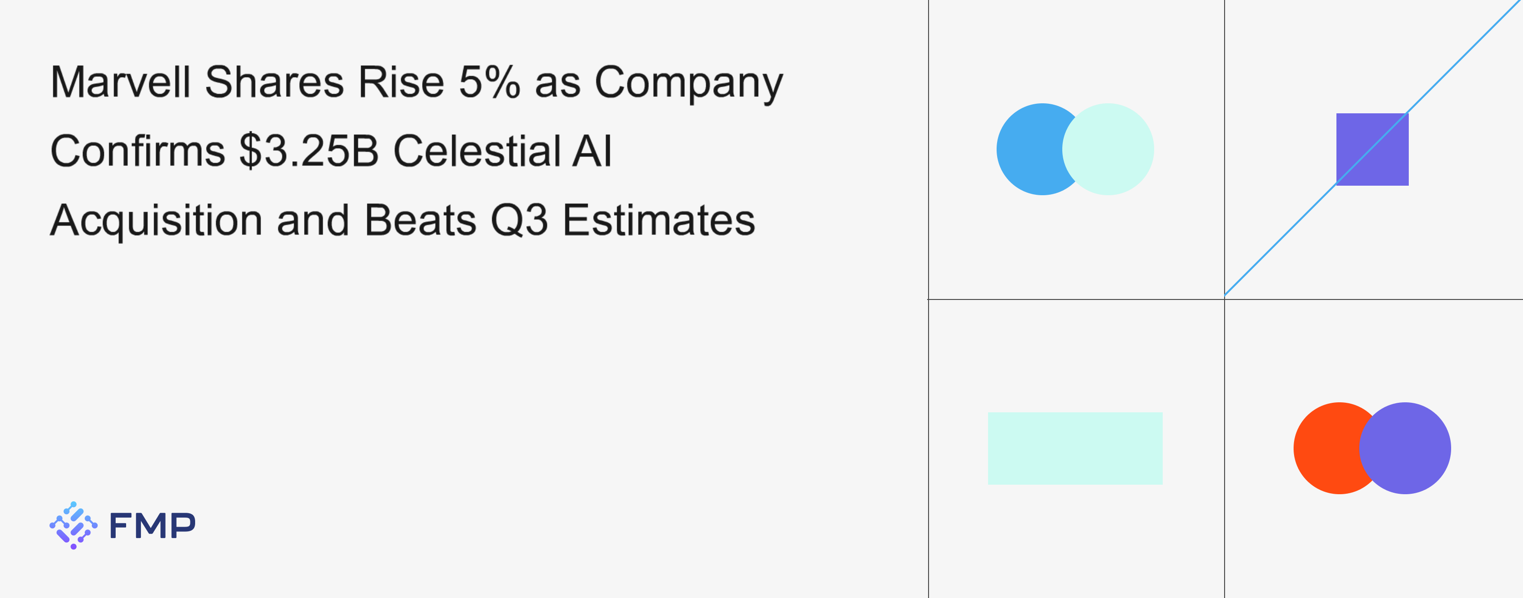Click the FMP diamond logo icon
The image size is (1523, 598).
tap(73, 525)
